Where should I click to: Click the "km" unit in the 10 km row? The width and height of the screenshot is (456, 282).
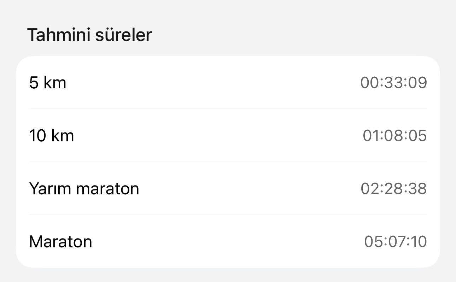coord(63,136)
